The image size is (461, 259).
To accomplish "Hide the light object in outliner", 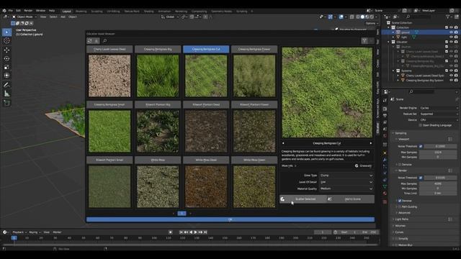I will click(452, 37).
